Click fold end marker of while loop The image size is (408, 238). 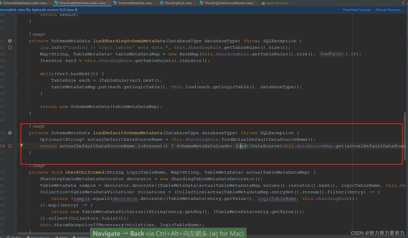coord(16,93)
